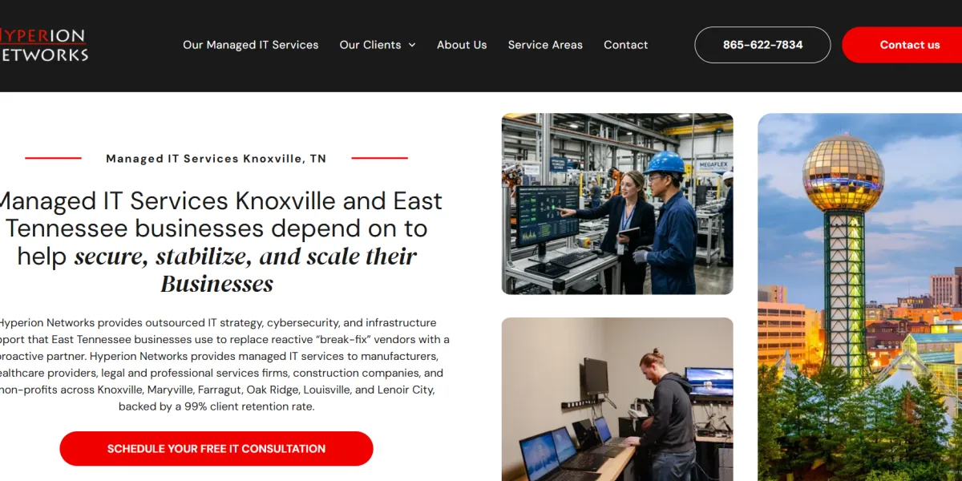Viewport: 962px width, 481px height.
Task: Click the red Contact us button
Action: (902, 45)
